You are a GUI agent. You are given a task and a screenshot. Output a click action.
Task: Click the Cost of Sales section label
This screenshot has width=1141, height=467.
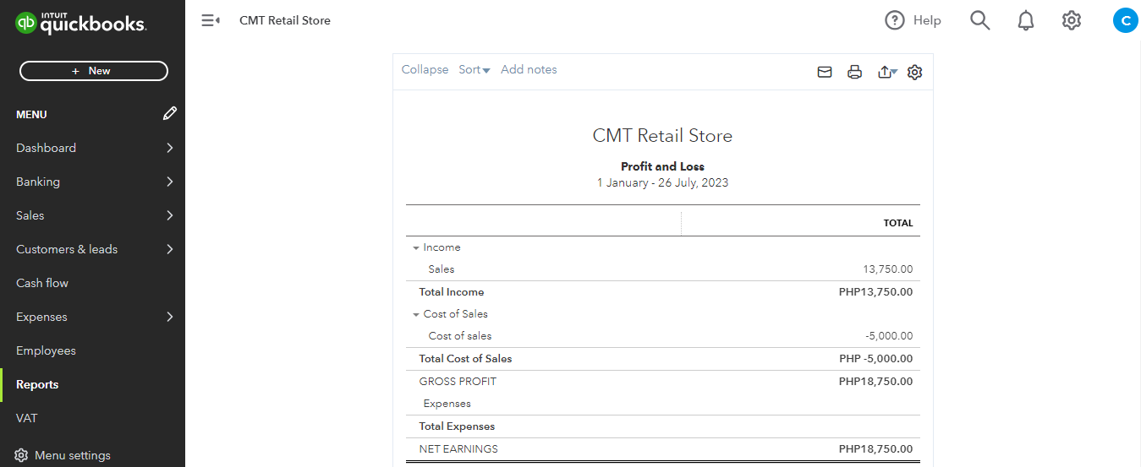[x=456, y=314]
